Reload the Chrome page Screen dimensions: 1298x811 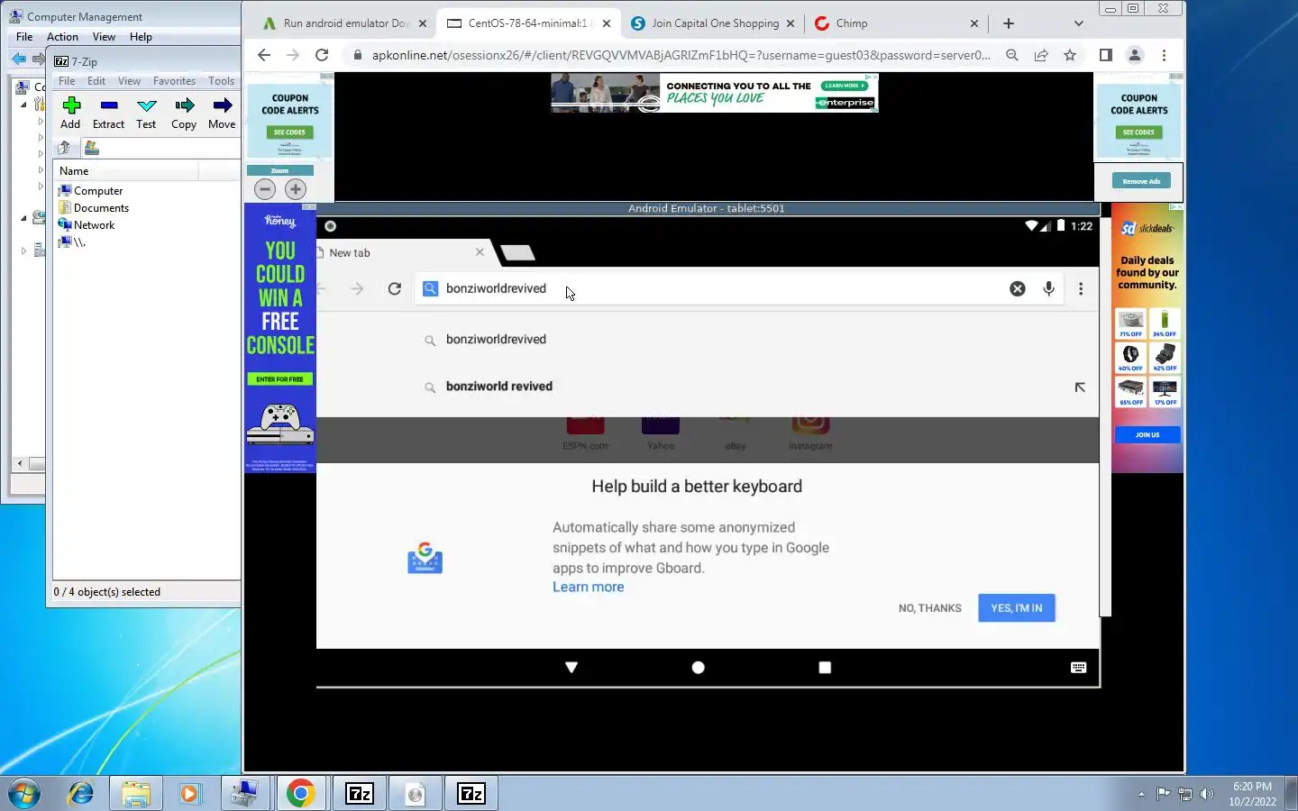[x=322, y=55]
